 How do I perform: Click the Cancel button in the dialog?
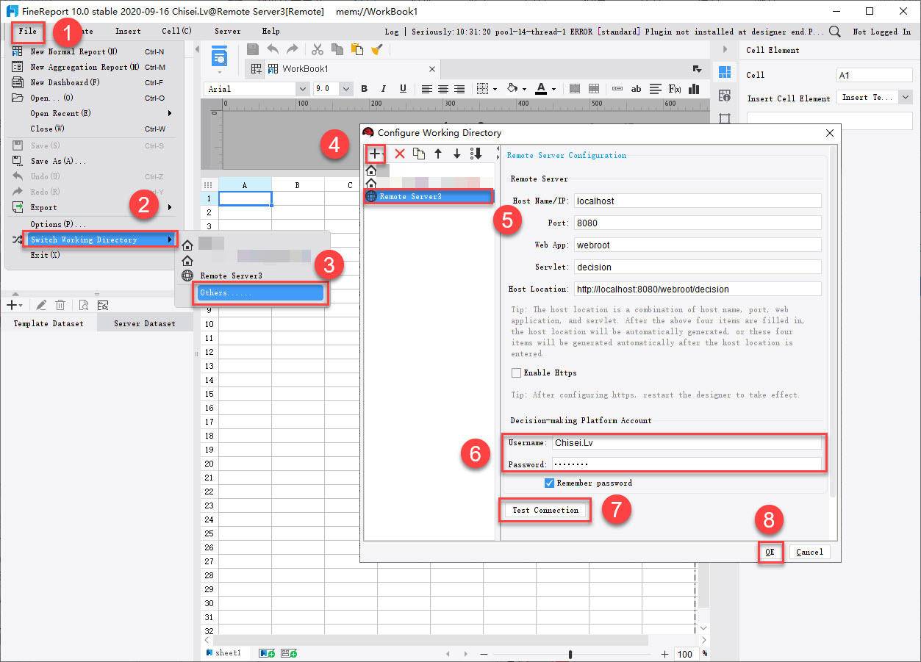coord(809,551)
